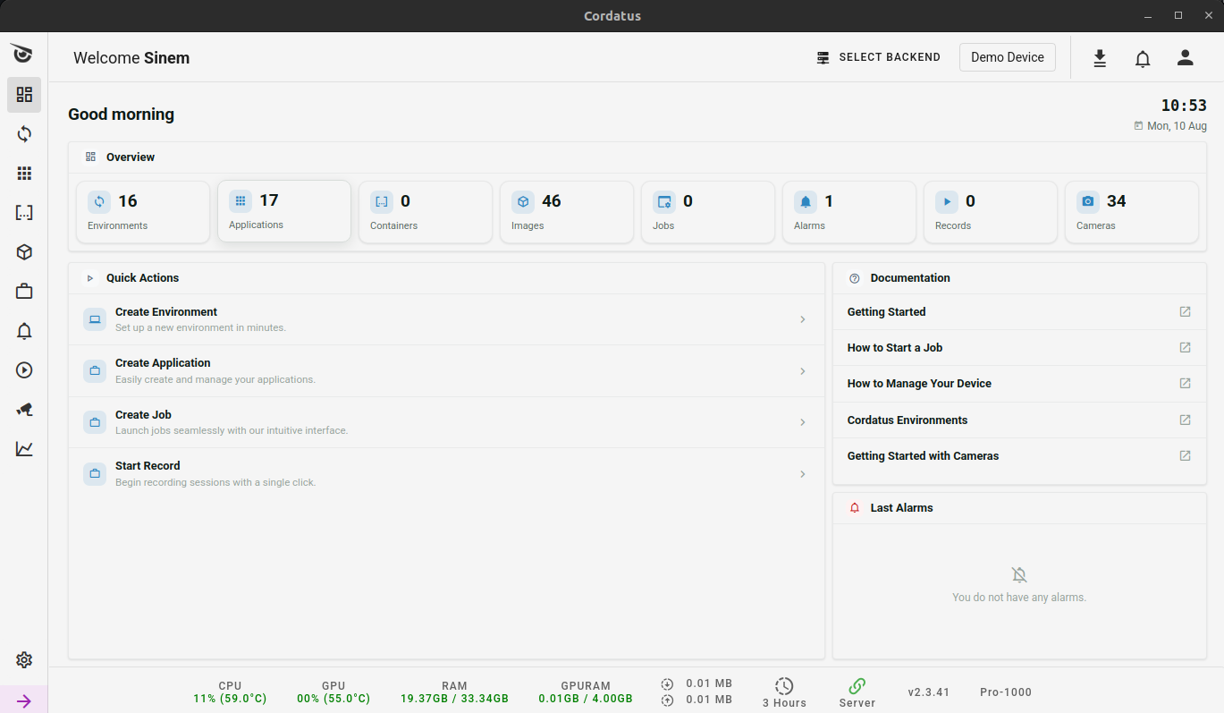Click the GPURAM usage status entry
Viewport: 1224px width, 713px height.
[586, 692]
